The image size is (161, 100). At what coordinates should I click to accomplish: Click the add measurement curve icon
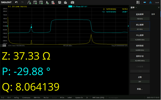point(29,2)
